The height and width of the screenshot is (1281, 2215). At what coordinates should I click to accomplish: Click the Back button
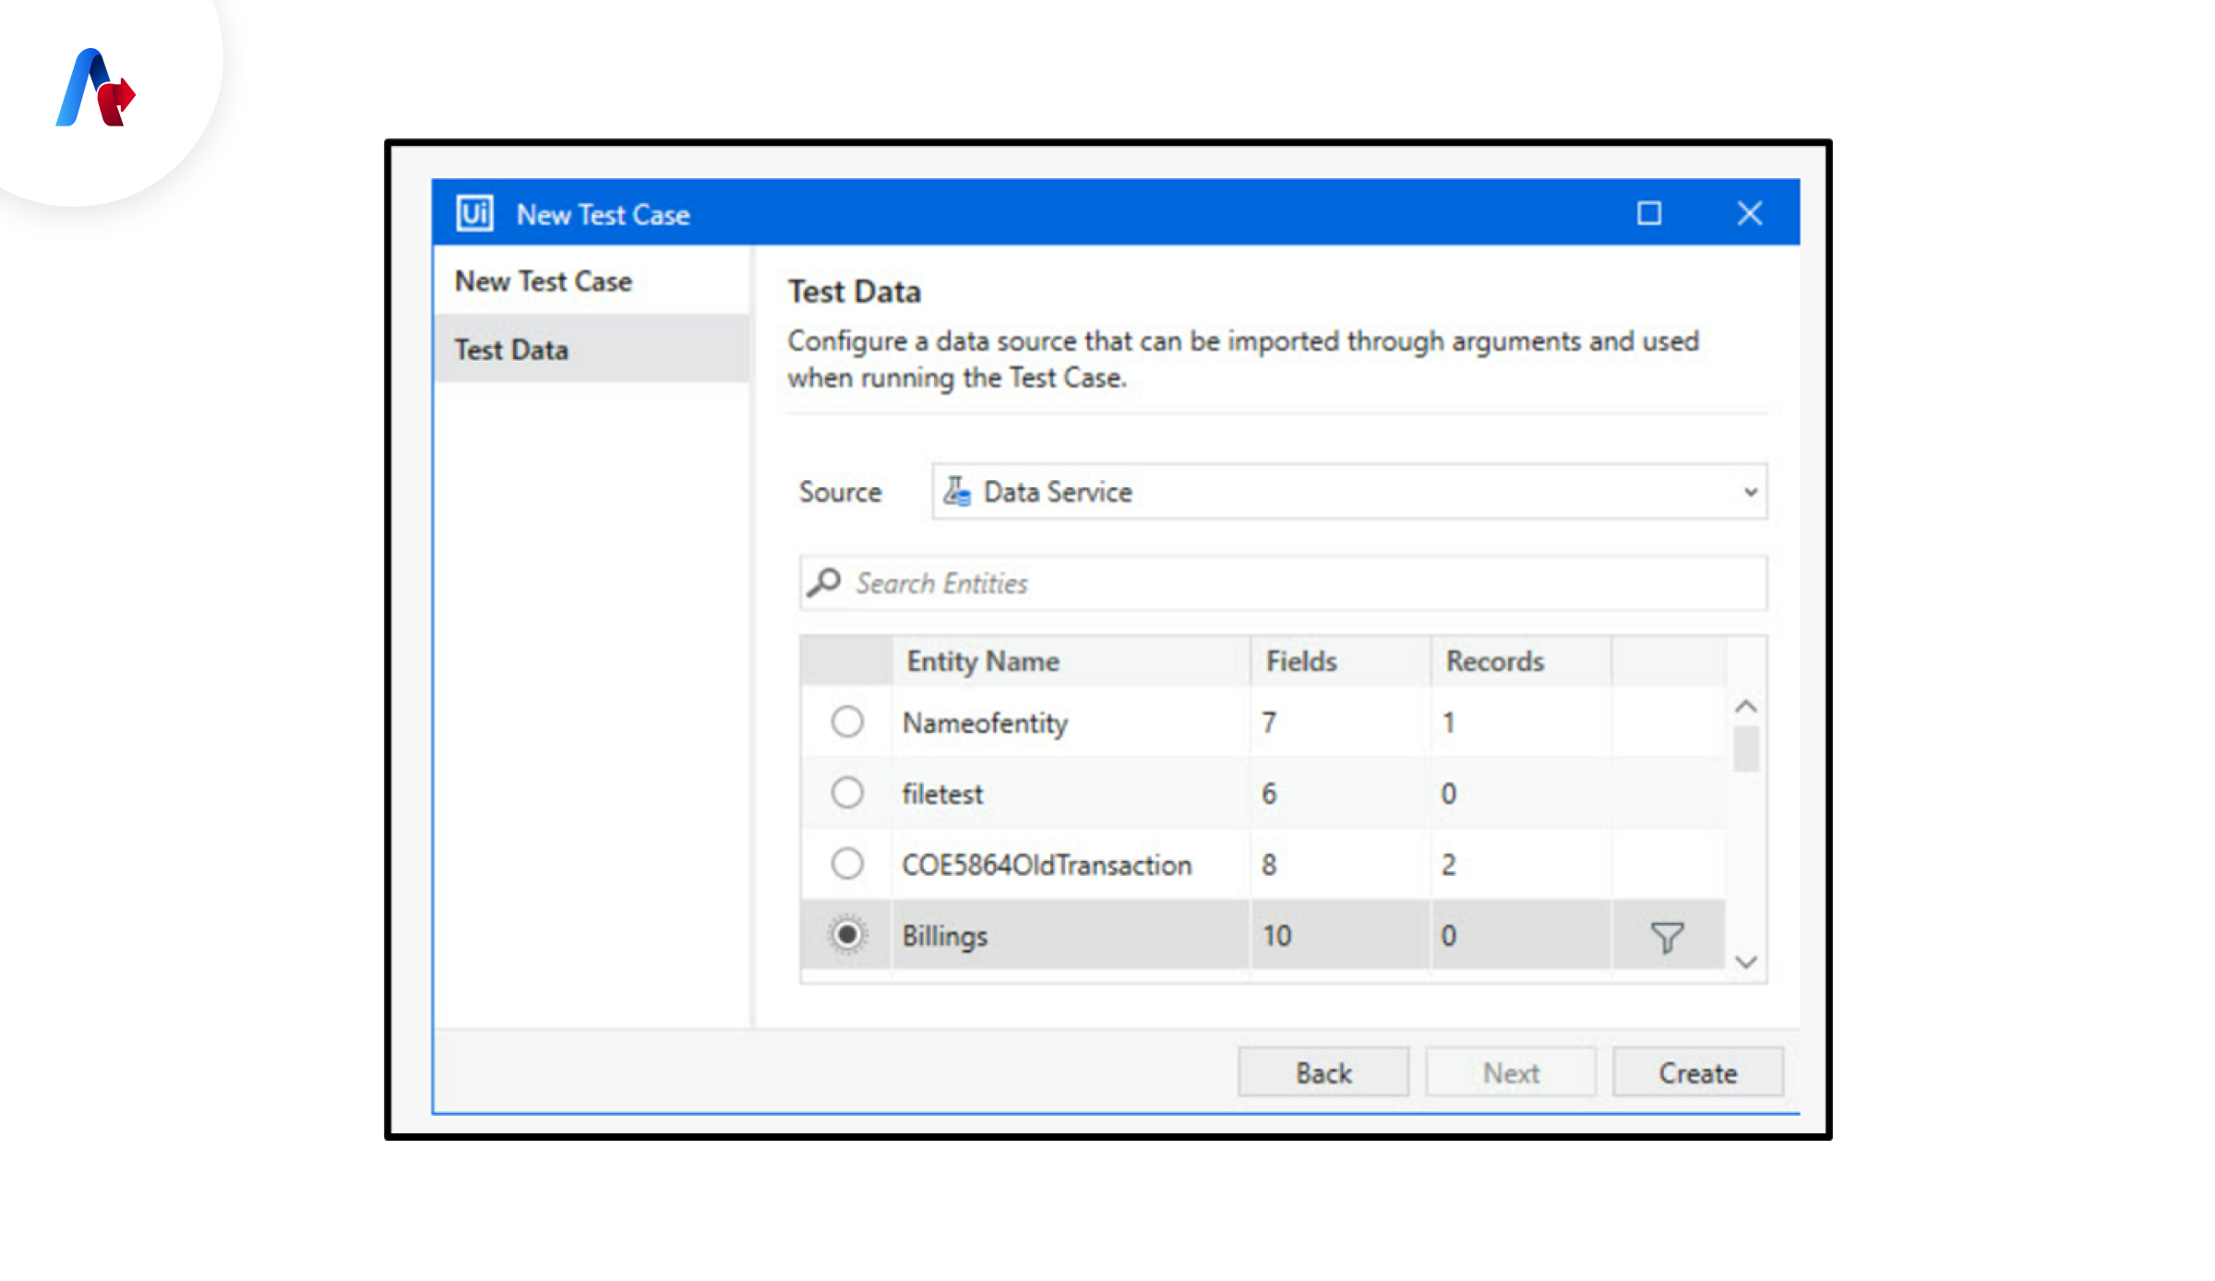click(1322, 1072)
